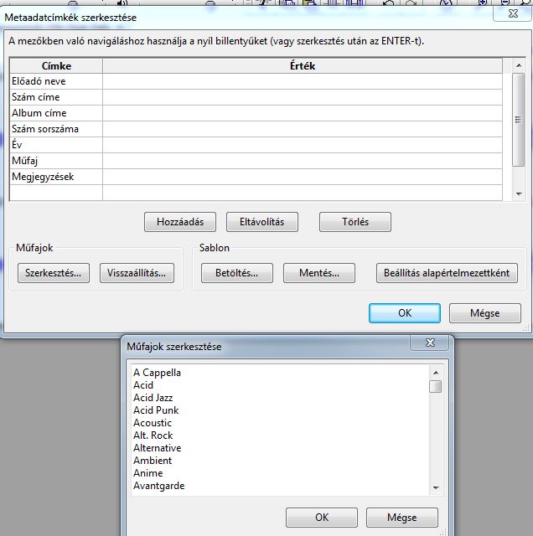
Task: Select Acid Jazz in the genre list
Action: click(153, 398)
